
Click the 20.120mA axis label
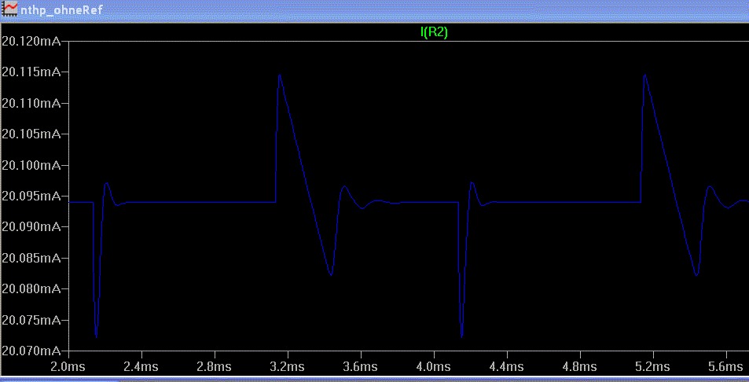pos(31,42)
